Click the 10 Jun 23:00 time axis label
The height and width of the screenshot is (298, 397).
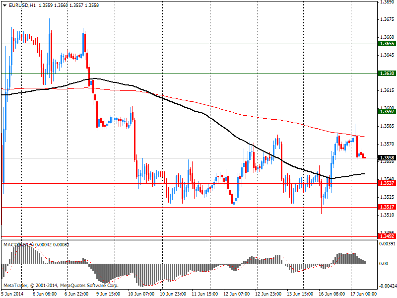tap(173, 294)
